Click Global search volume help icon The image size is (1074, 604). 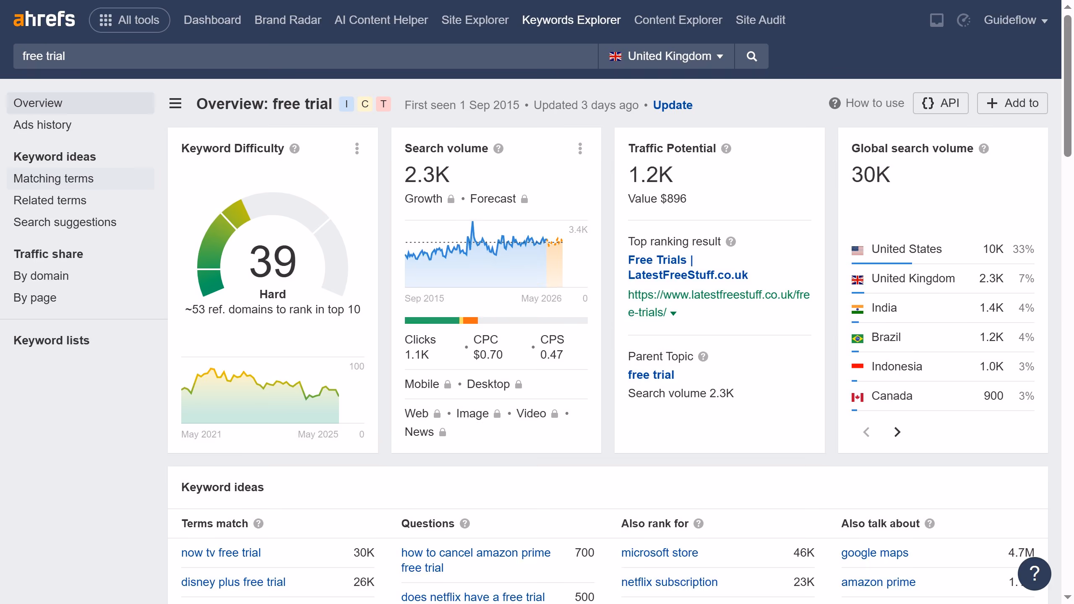[x=984, y=148]
